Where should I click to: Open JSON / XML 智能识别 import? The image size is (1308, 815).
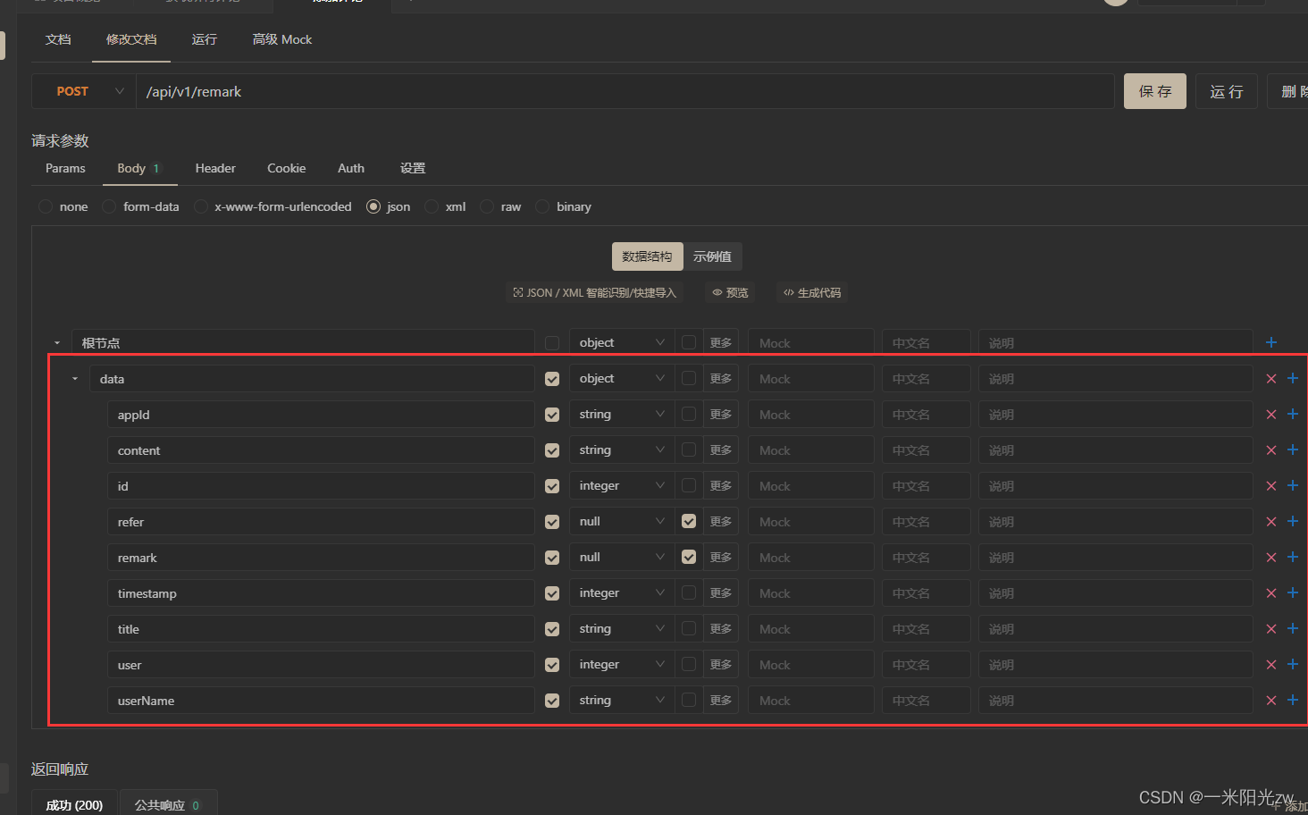(595, 293)
